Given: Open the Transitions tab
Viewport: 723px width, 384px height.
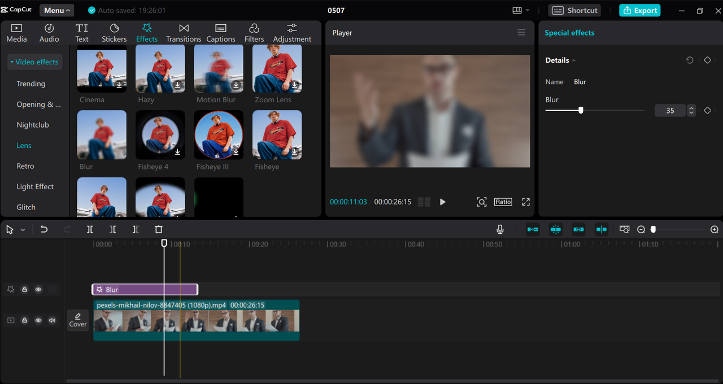Looking at the screenshot, I should pos(184,33).
